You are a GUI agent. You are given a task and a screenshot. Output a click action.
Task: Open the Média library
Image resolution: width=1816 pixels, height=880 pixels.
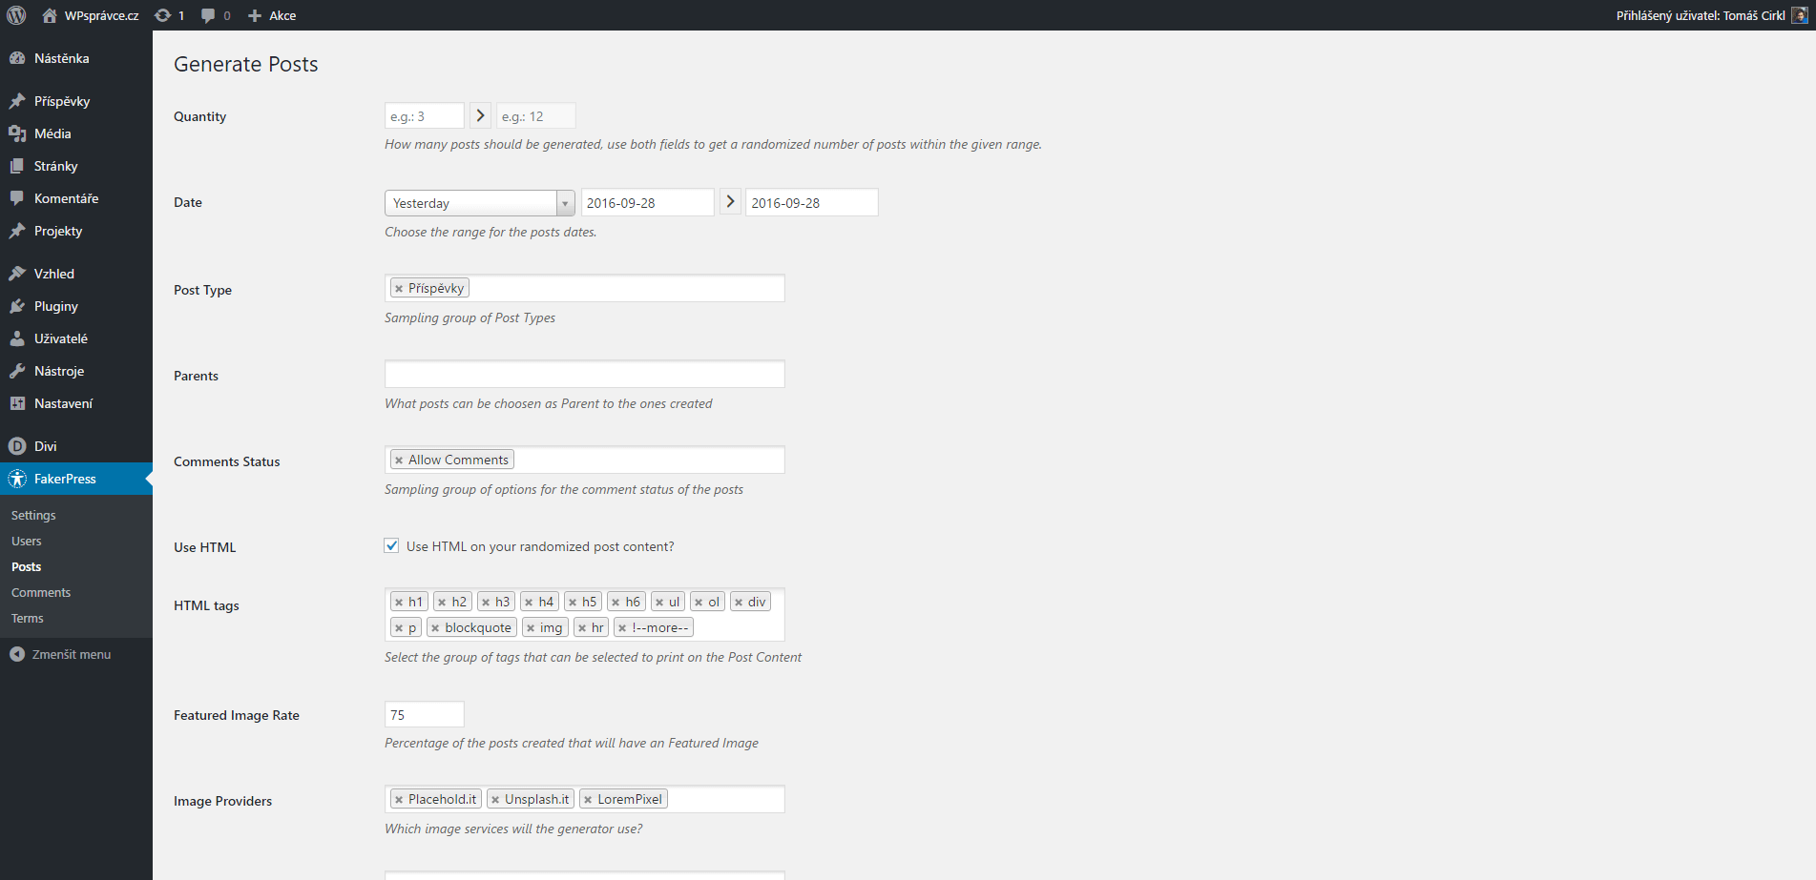point(76,133)
